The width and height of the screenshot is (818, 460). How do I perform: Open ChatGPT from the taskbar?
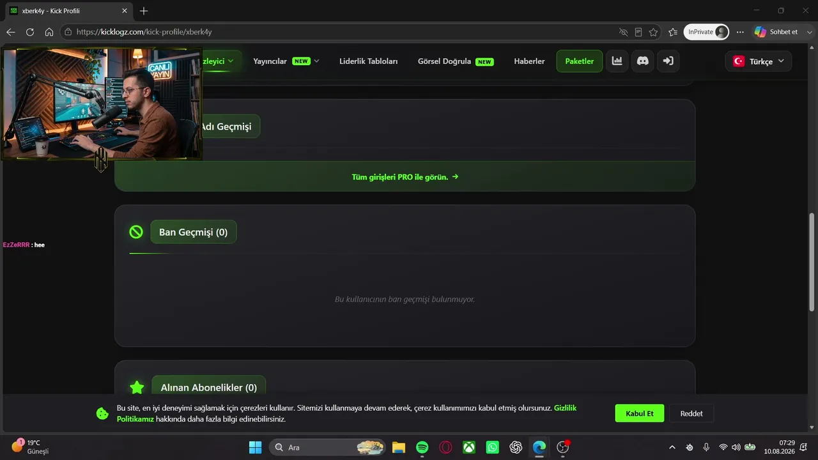coord(516,447)
